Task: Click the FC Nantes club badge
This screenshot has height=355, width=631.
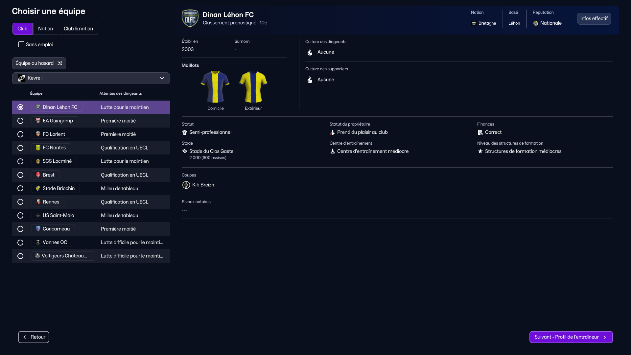Action: pyautogui.click(x=38, y=148)
